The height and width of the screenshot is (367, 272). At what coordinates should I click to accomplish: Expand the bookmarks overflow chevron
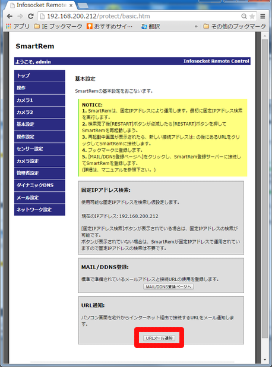(196, 26)
